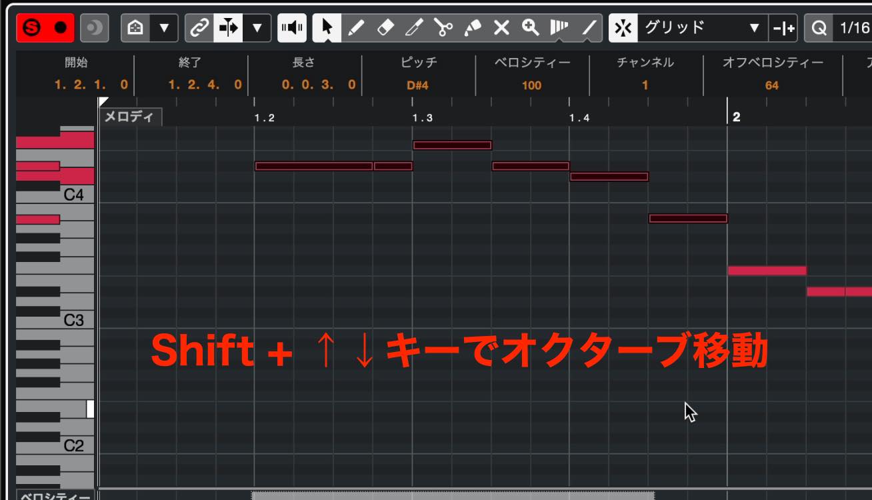This screenshot has width=872, height=500.
Task: Select the Object Selection arrow tool
Action: pyautogui.click(x=327, y=28)
